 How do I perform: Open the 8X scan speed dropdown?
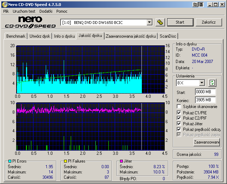202,83
